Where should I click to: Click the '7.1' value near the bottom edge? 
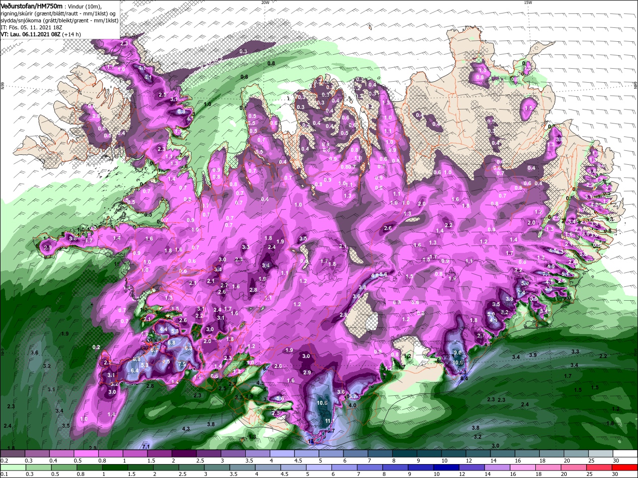(146, 447)
